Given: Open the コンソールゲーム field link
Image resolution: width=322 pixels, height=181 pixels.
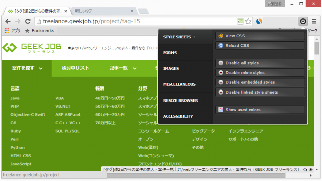Looking at the screenshot, I should [x=153, y=131].
